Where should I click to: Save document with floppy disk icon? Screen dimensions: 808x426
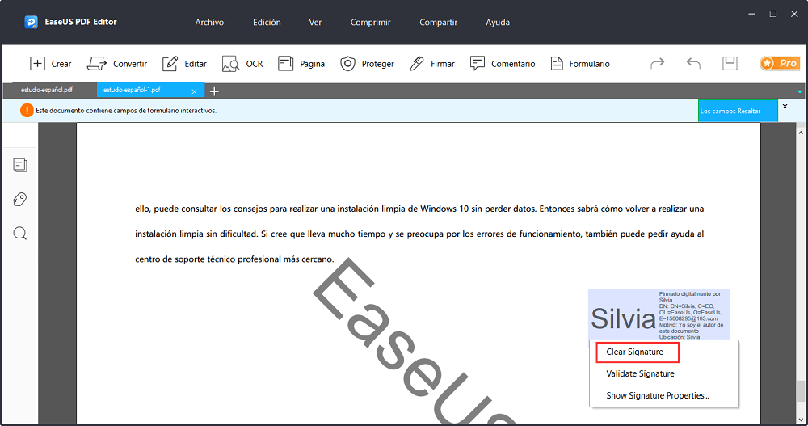[730, 63]
